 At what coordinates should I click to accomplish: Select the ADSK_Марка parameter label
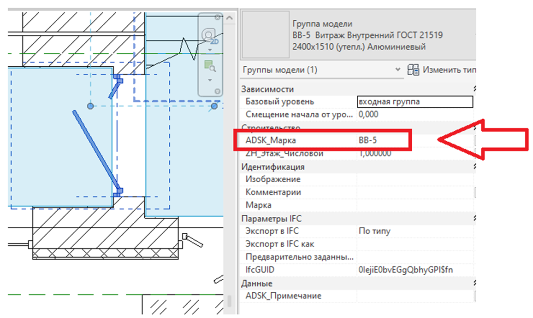271,140
